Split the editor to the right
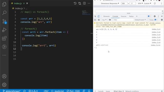Image resolution: width=164 pixels, height=92 pixels. coord(84,3)
